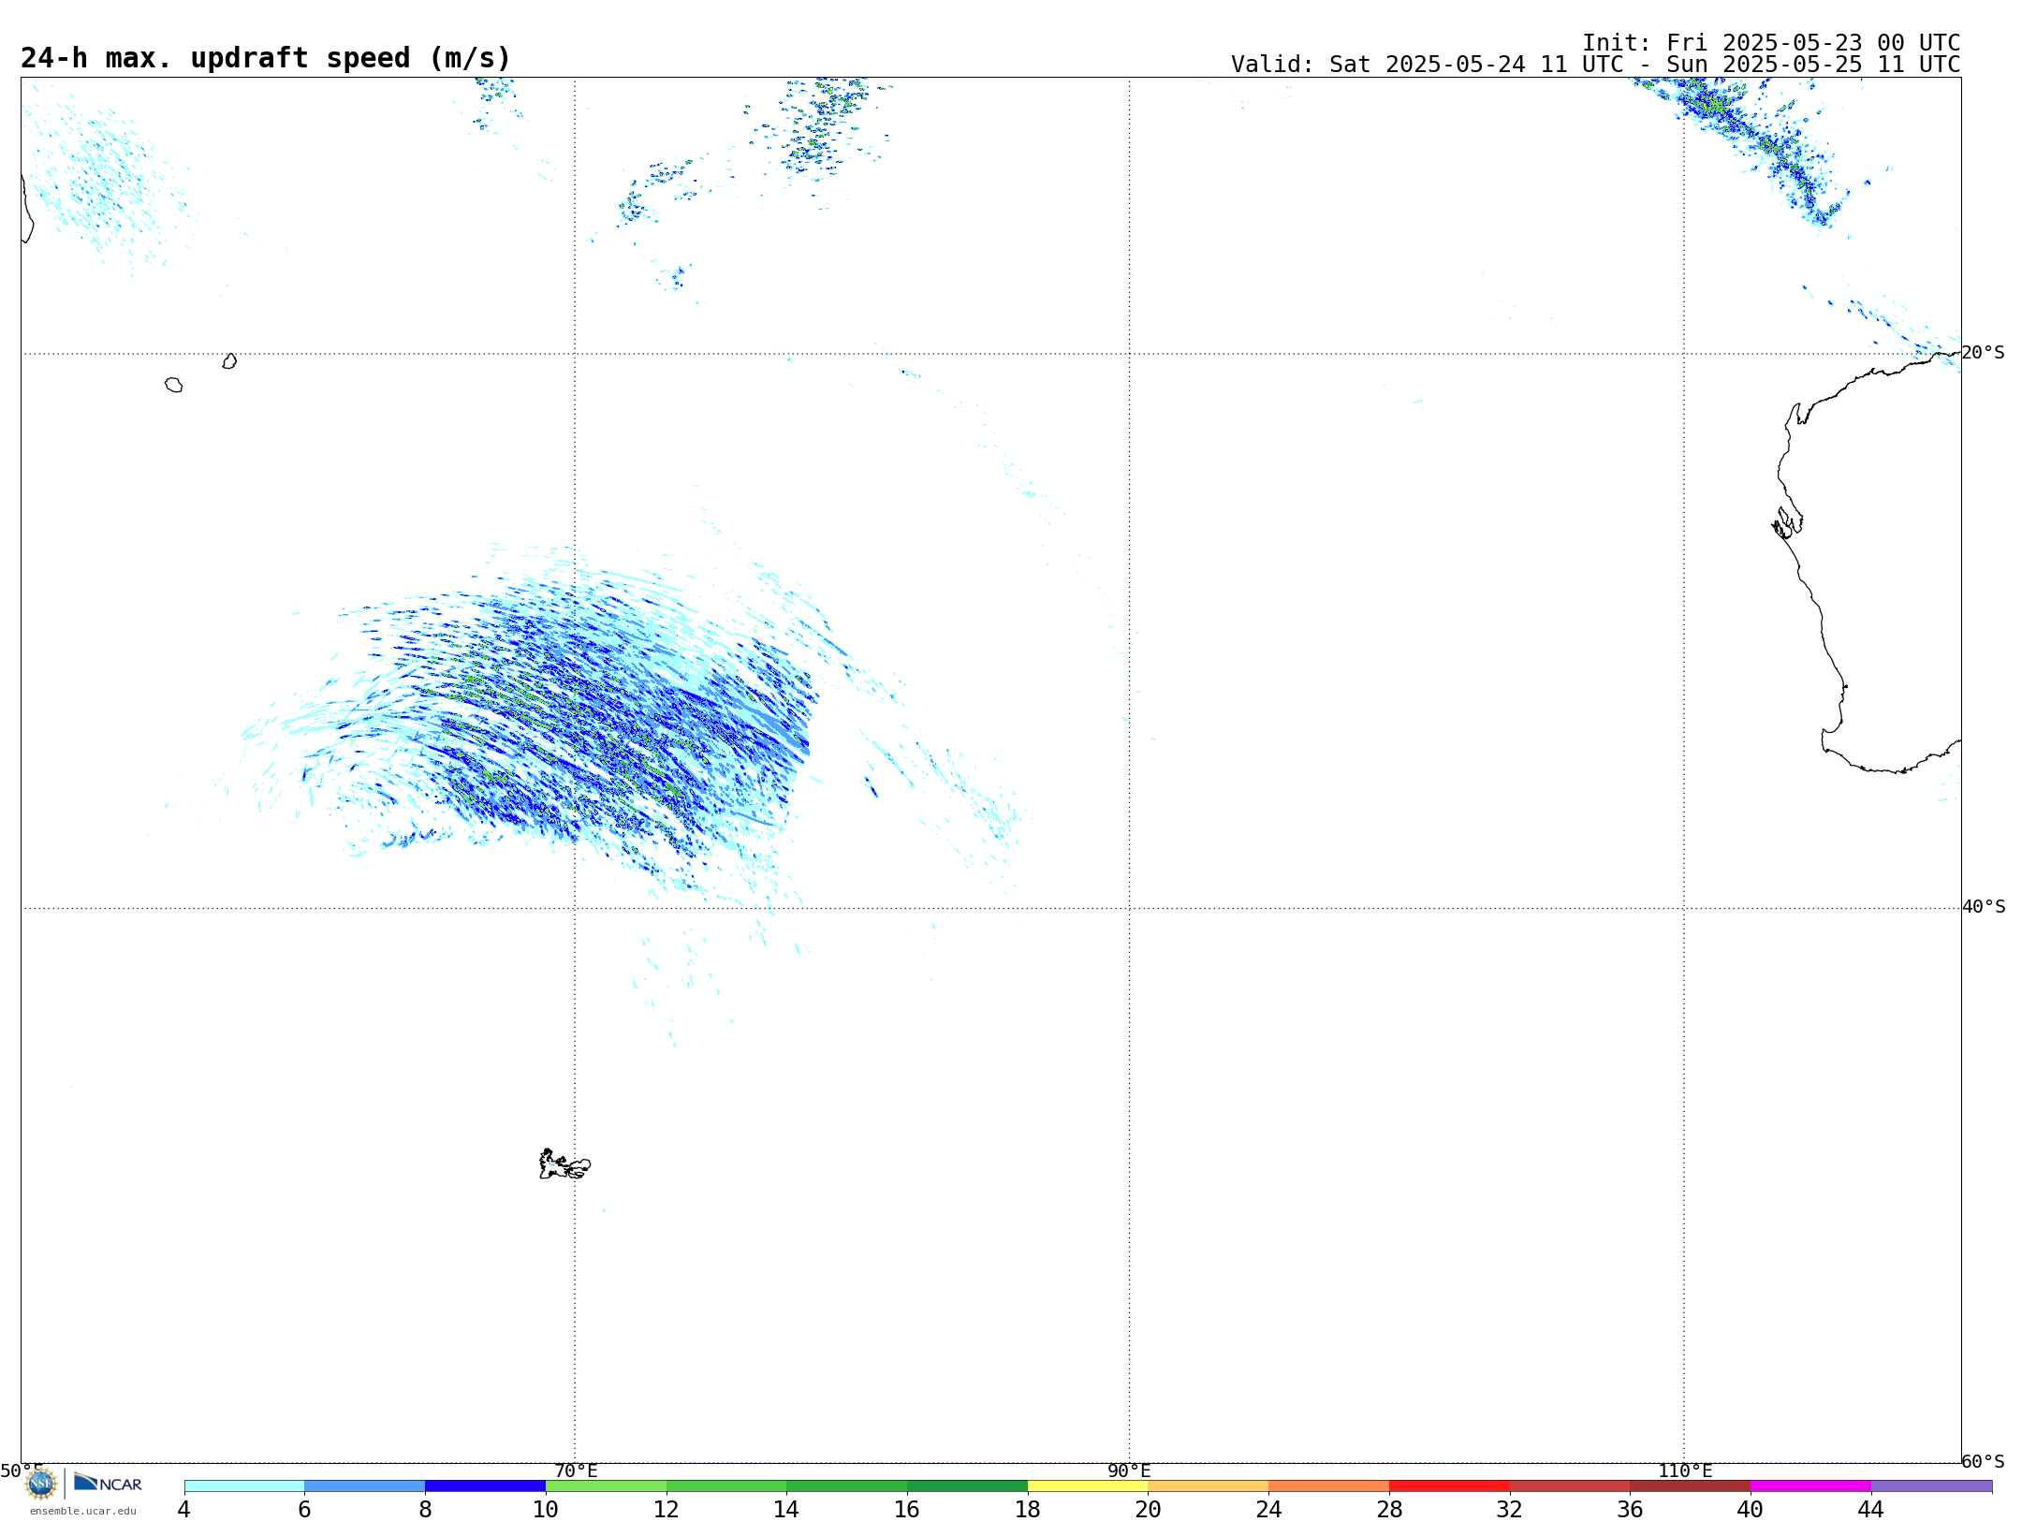Viewport: 2022px width, 1522px height.
Task: Click the red 28-32 m/s colorbar segment
Action: 1449,1485
